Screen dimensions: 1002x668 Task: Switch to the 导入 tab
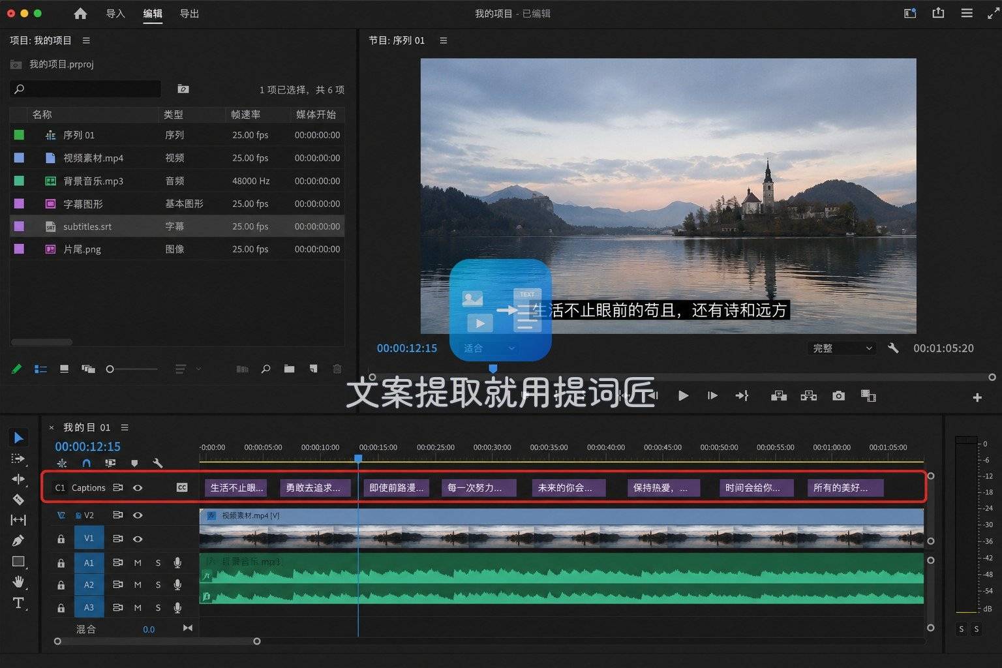coord(115,14)
